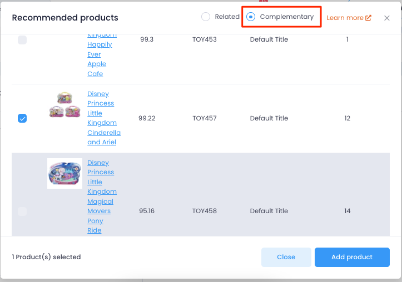Select the Complementary radio option
This screenshot has width=402, height=282.
point(250,17)
